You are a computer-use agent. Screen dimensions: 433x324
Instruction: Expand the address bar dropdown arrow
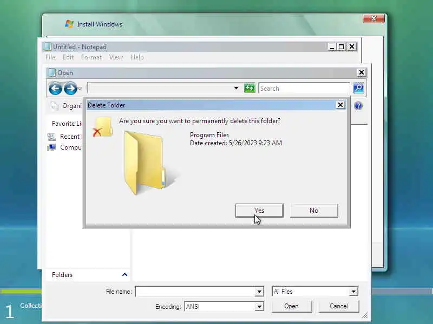[x=236, y=88]
